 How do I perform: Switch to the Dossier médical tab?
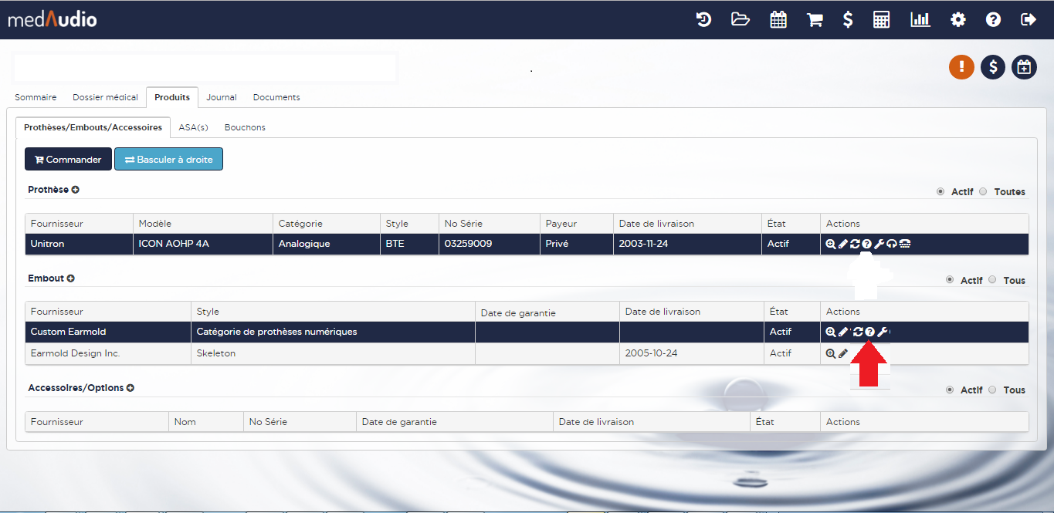point(105,97)
